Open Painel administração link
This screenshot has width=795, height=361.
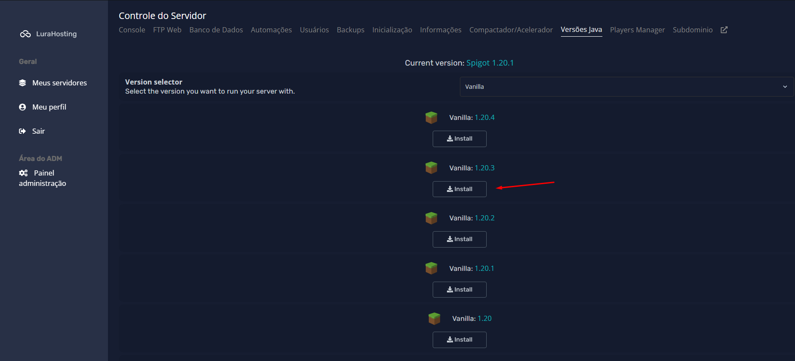pos(43,178)
